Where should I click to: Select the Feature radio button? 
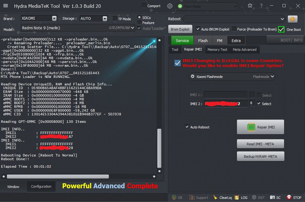[139, 22]
